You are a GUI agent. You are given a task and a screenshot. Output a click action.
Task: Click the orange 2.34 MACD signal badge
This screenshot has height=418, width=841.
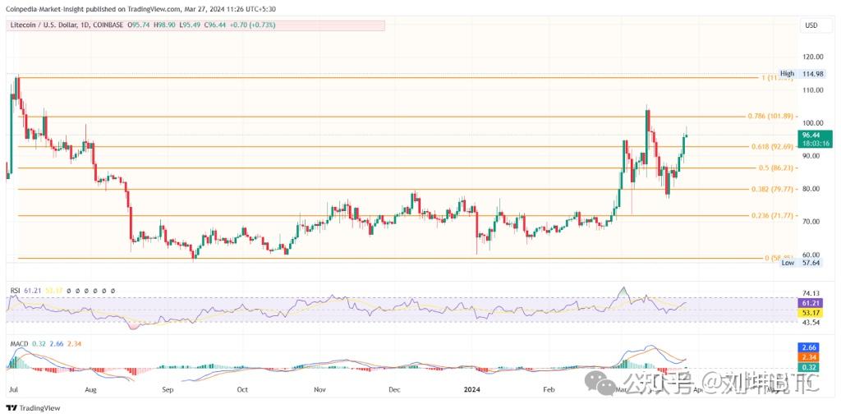tap(811, 357)
